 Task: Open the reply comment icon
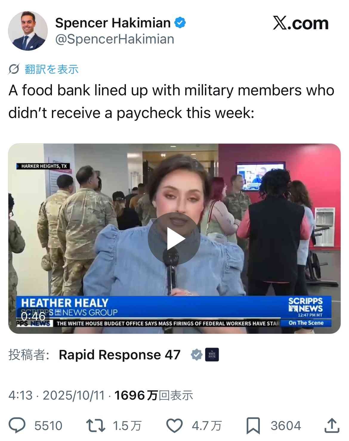17,426
